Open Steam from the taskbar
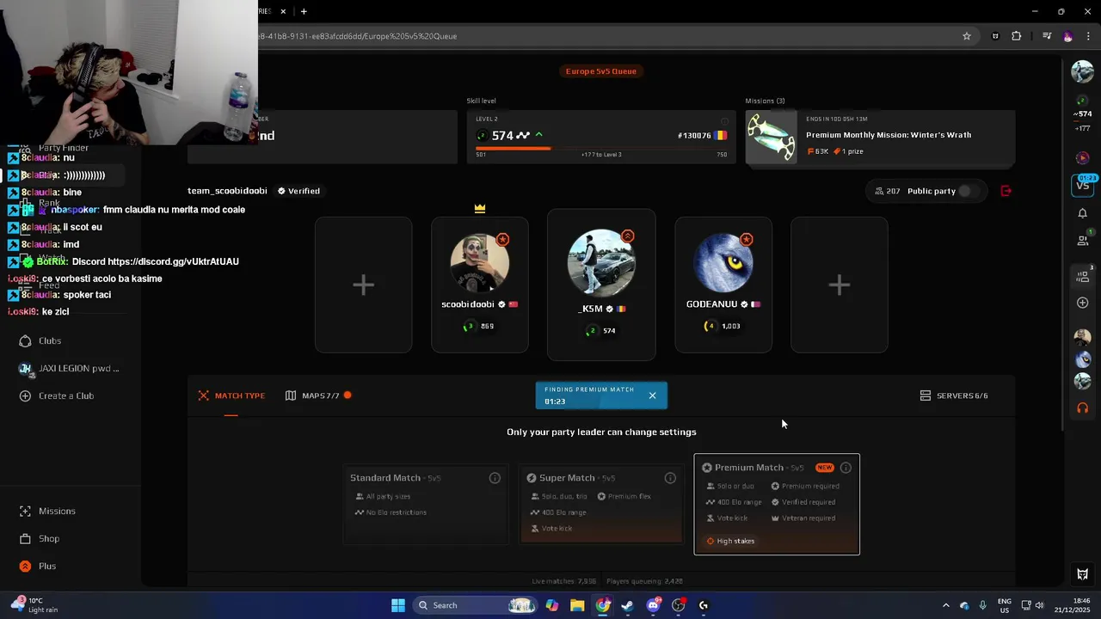 628,605
